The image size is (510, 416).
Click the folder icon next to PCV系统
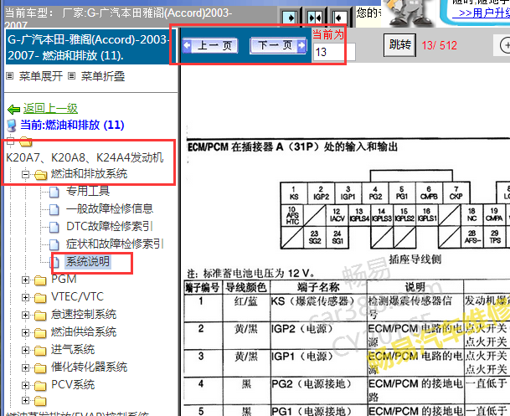[x=40, y=386]
